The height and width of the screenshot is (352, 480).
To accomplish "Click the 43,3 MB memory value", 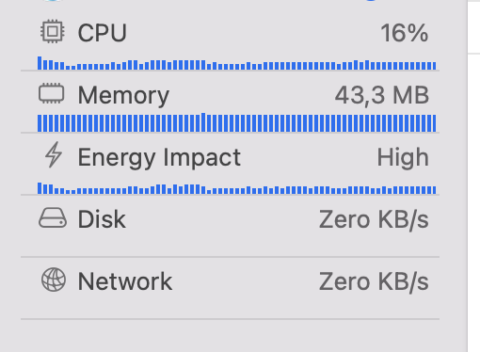I will [382, 95].
